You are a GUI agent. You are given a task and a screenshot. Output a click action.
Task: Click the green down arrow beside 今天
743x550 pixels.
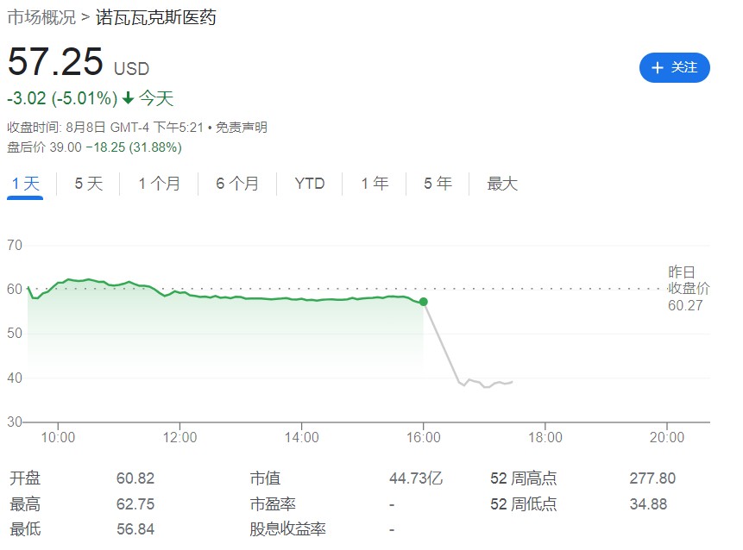(x=128, y=98)
